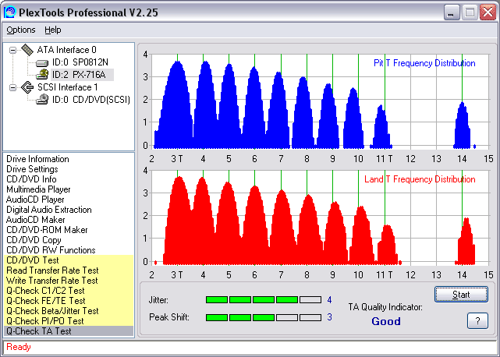Open the Options menu
This screenshot has height=357, width=500.
tap(21, 30)
